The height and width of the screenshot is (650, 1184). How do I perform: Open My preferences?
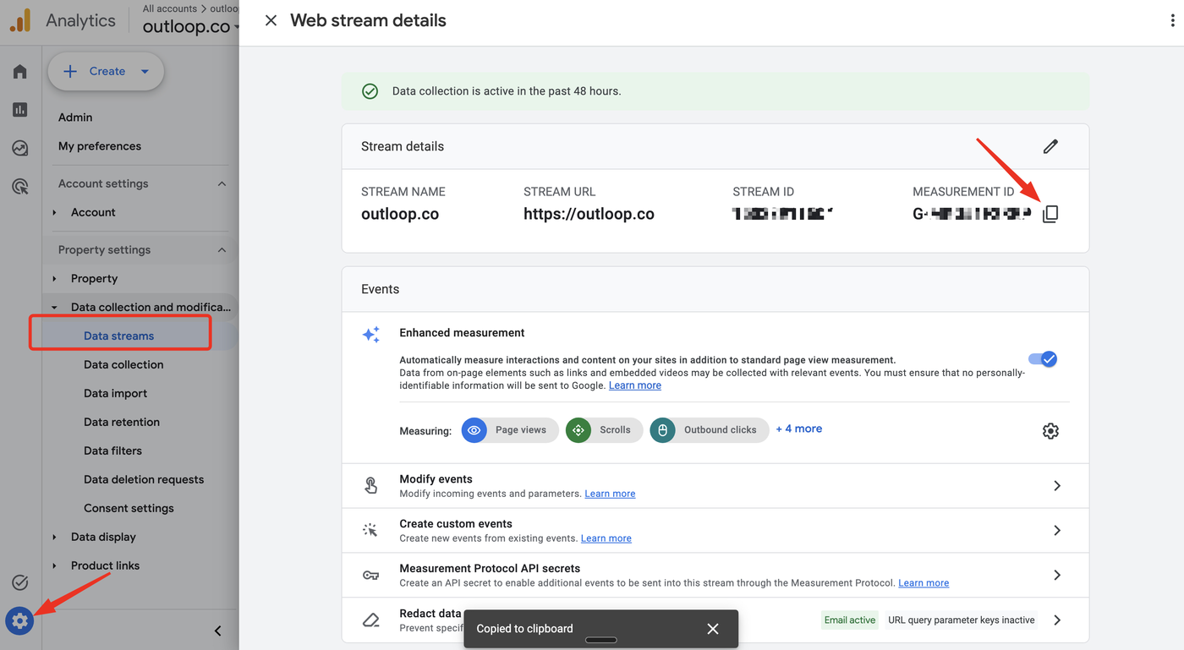(100, 146)
